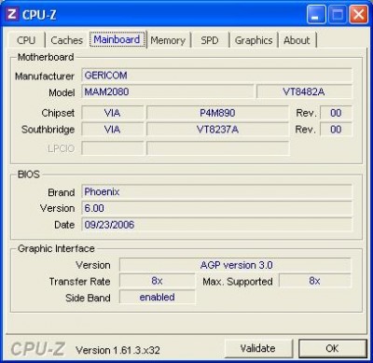Click the Manufacturer label
This screenshot has height=363, width=373.
click(x=45, y=77)
